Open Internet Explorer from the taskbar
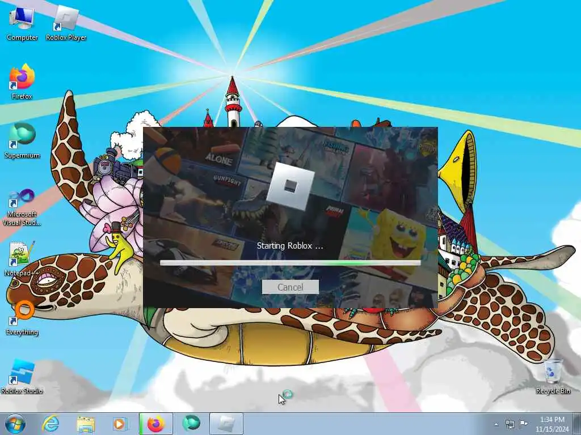 (x=50, y=424)
